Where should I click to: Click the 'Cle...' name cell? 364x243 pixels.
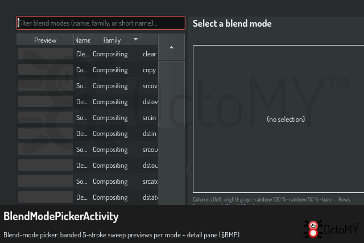point(82,54)
